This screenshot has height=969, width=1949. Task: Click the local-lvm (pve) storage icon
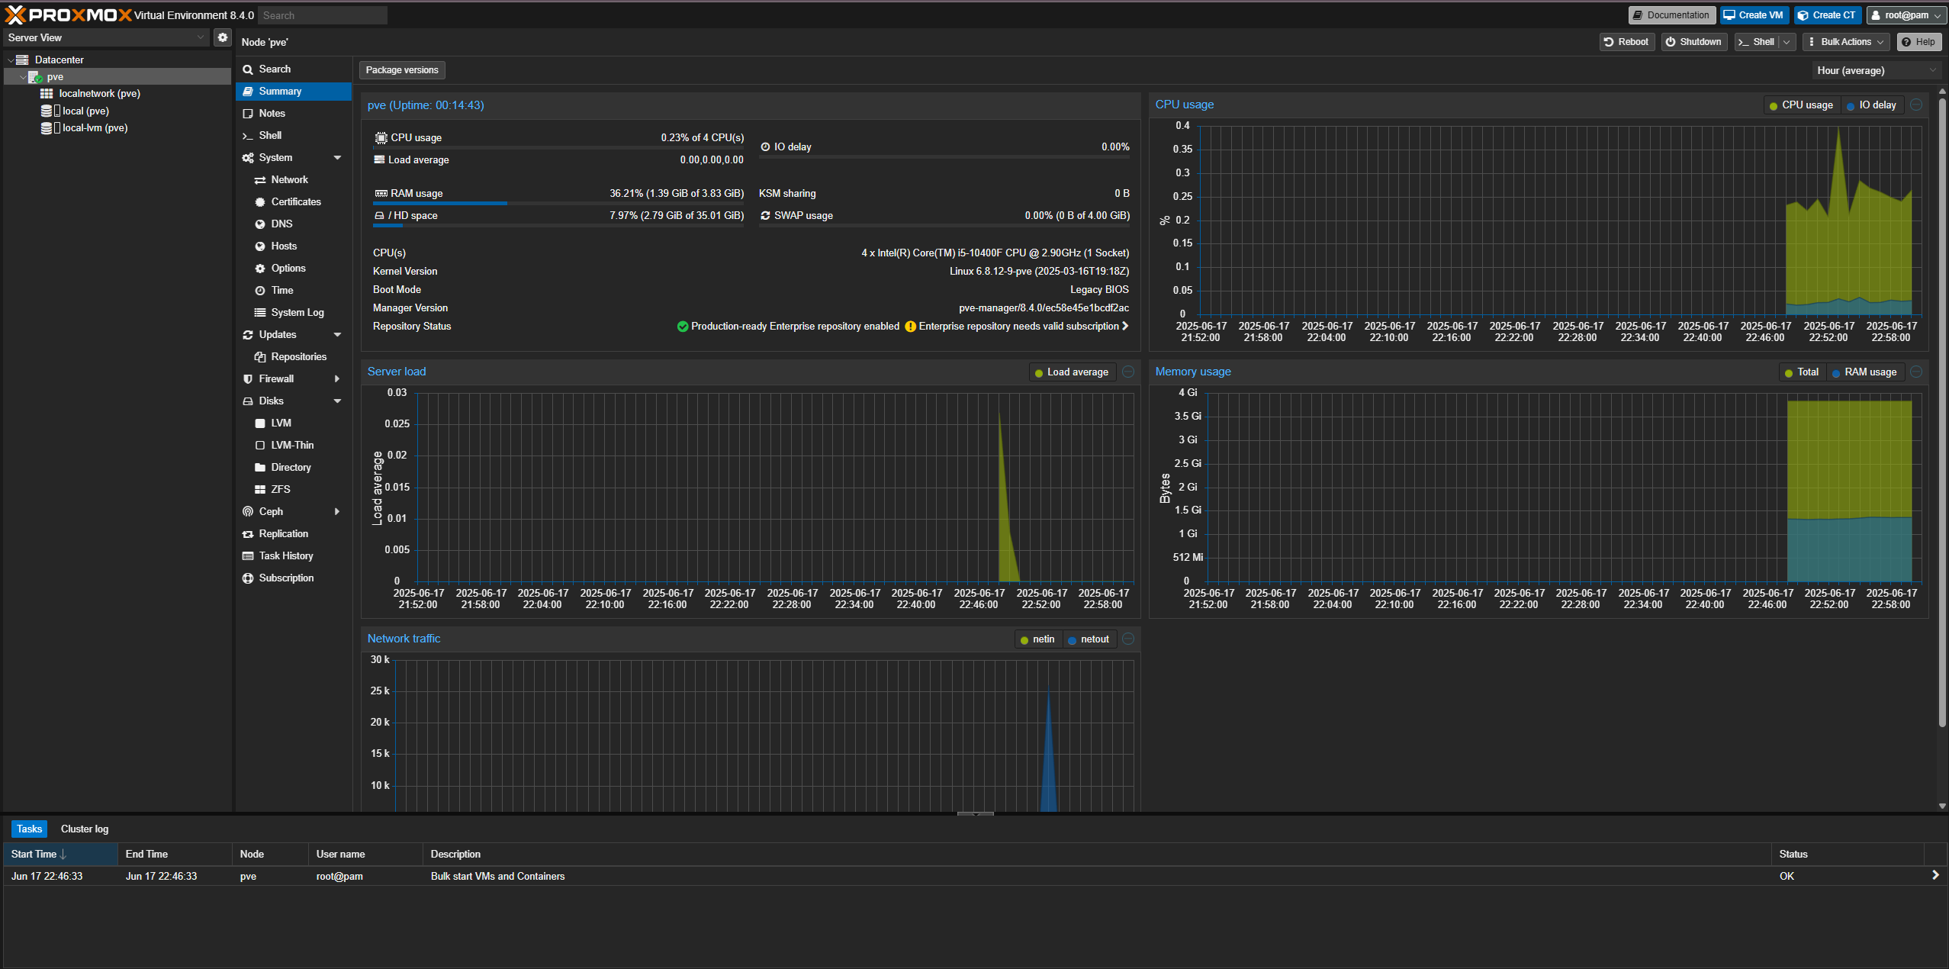pyautogui.click(x=49, y=127)
